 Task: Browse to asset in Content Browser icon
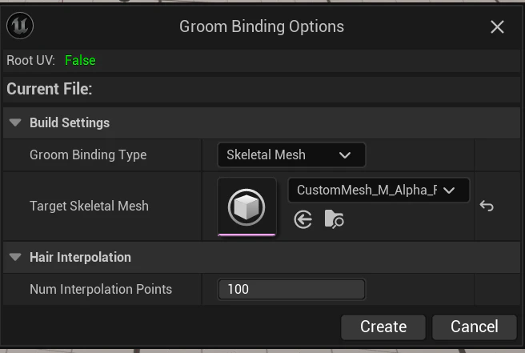335,219
